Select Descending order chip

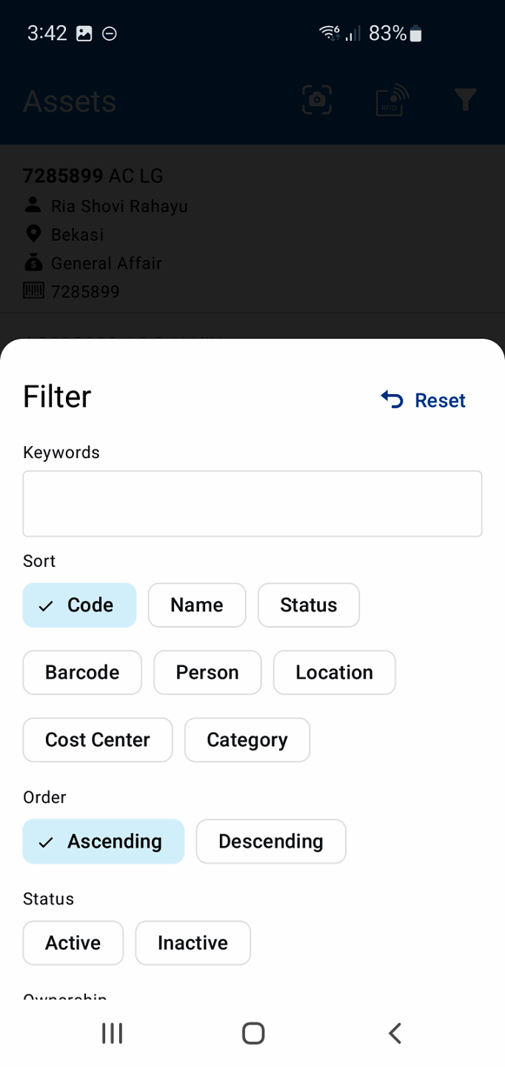pyautogui.click(x=271, y=842)
